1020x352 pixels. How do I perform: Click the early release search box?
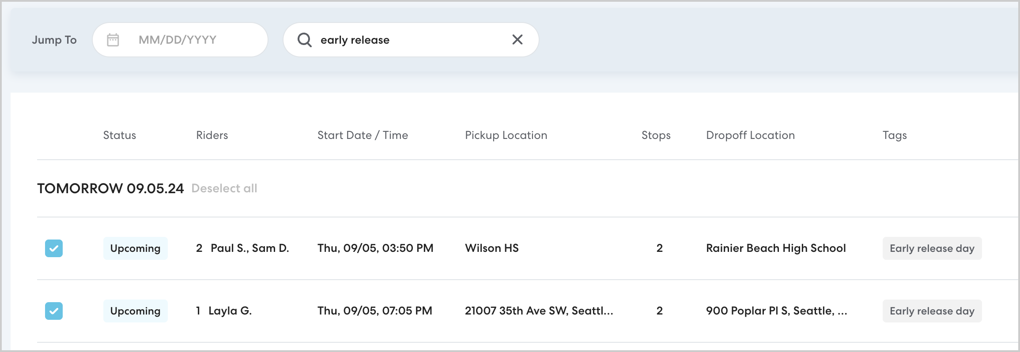pyautogui.click(x=411, y=40)
